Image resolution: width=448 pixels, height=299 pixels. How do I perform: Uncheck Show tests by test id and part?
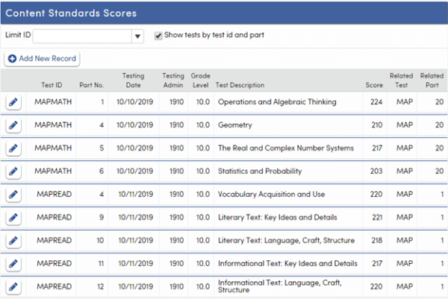click(x=158, y=35)
